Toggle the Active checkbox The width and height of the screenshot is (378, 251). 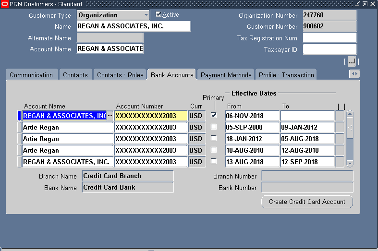159,15
